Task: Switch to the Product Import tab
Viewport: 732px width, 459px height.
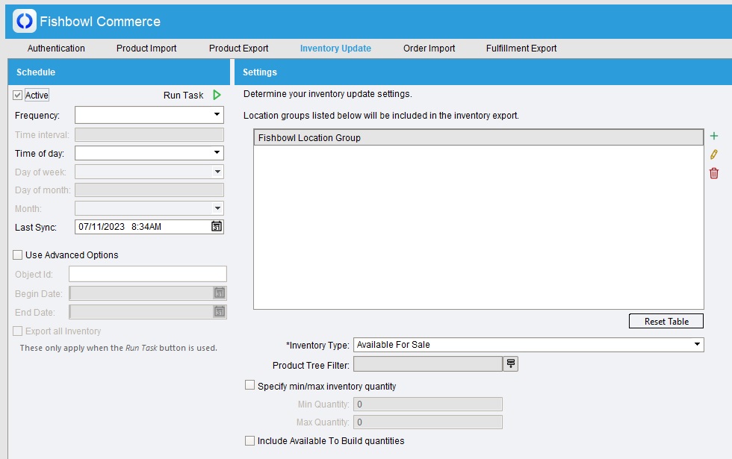Action: pyautogui.click(x=146, y=49)
